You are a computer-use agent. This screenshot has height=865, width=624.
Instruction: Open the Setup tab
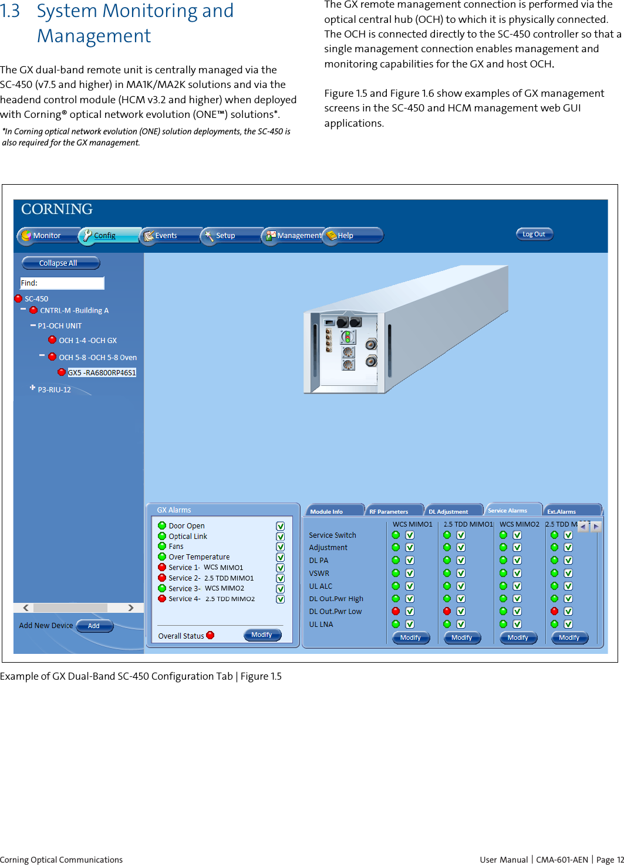pos(232,235)
